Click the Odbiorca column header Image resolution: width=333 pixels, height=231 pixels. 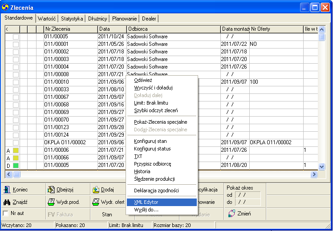(x=174, y=29)
